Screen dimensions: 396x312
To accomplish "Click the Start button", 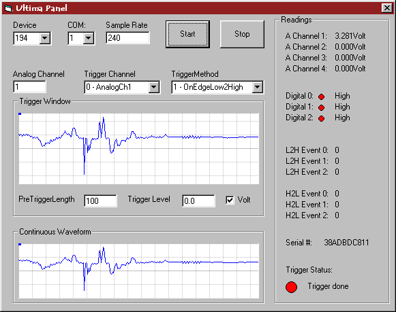I will [187, 34].
